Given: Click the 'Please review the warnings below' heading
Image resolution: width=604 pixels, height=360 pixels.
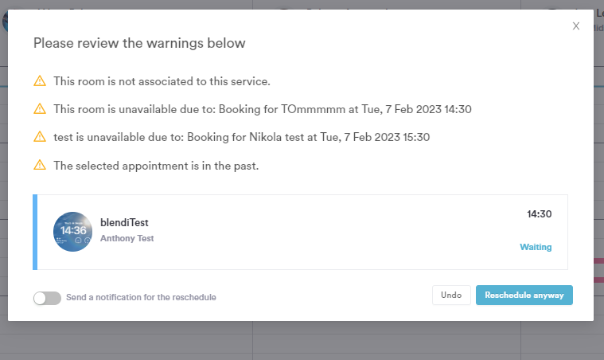Looking at the screenshot, I should click(139, 42).
